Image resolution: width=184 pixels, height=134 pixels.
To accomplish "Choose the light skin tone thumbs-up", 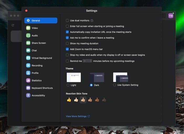I will (x=76, y=100).
